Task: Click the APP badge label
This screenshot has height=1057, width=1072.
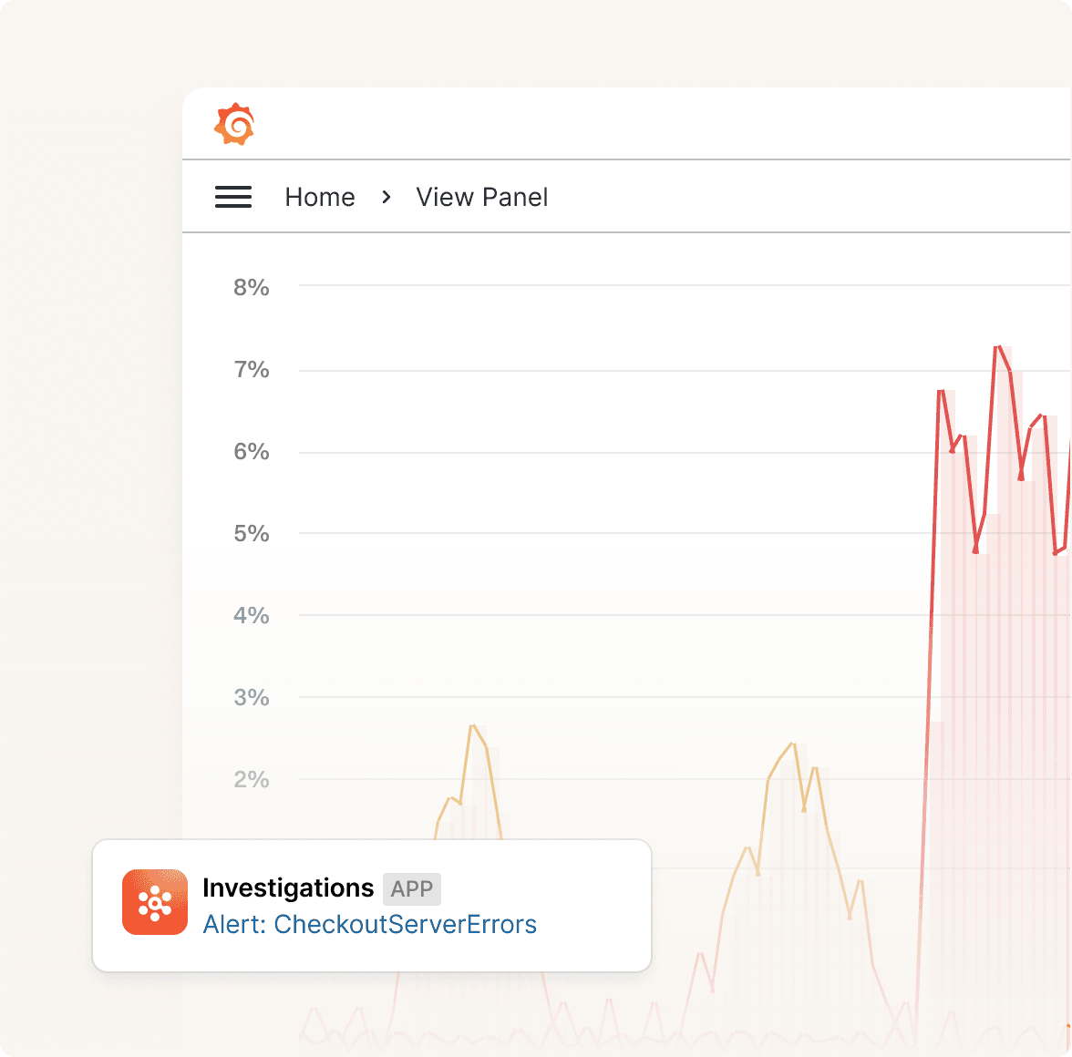Action: 412,889
